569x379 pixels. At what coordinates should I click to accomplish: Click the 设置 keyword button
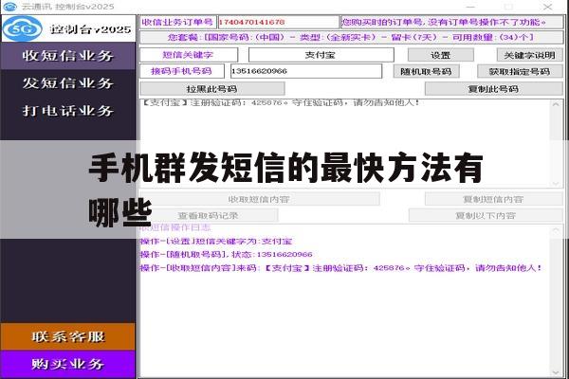(x=441, y=55)
